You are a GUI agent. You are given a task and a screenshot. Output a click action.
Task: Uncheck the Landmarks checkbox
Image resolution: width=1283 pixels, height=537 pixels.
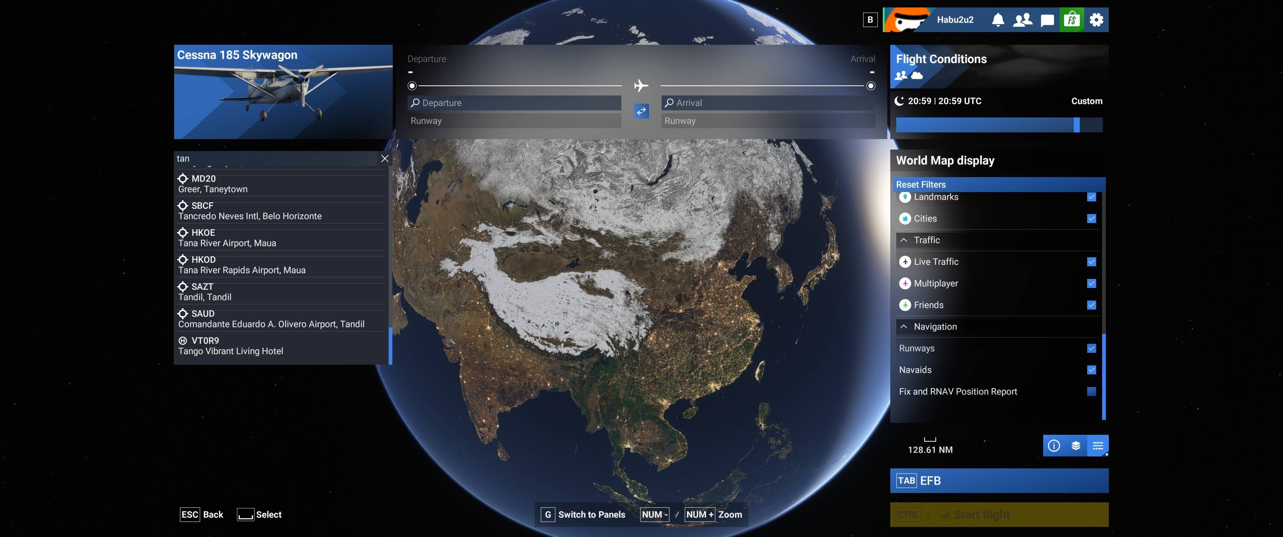(x=1091, y=197)
